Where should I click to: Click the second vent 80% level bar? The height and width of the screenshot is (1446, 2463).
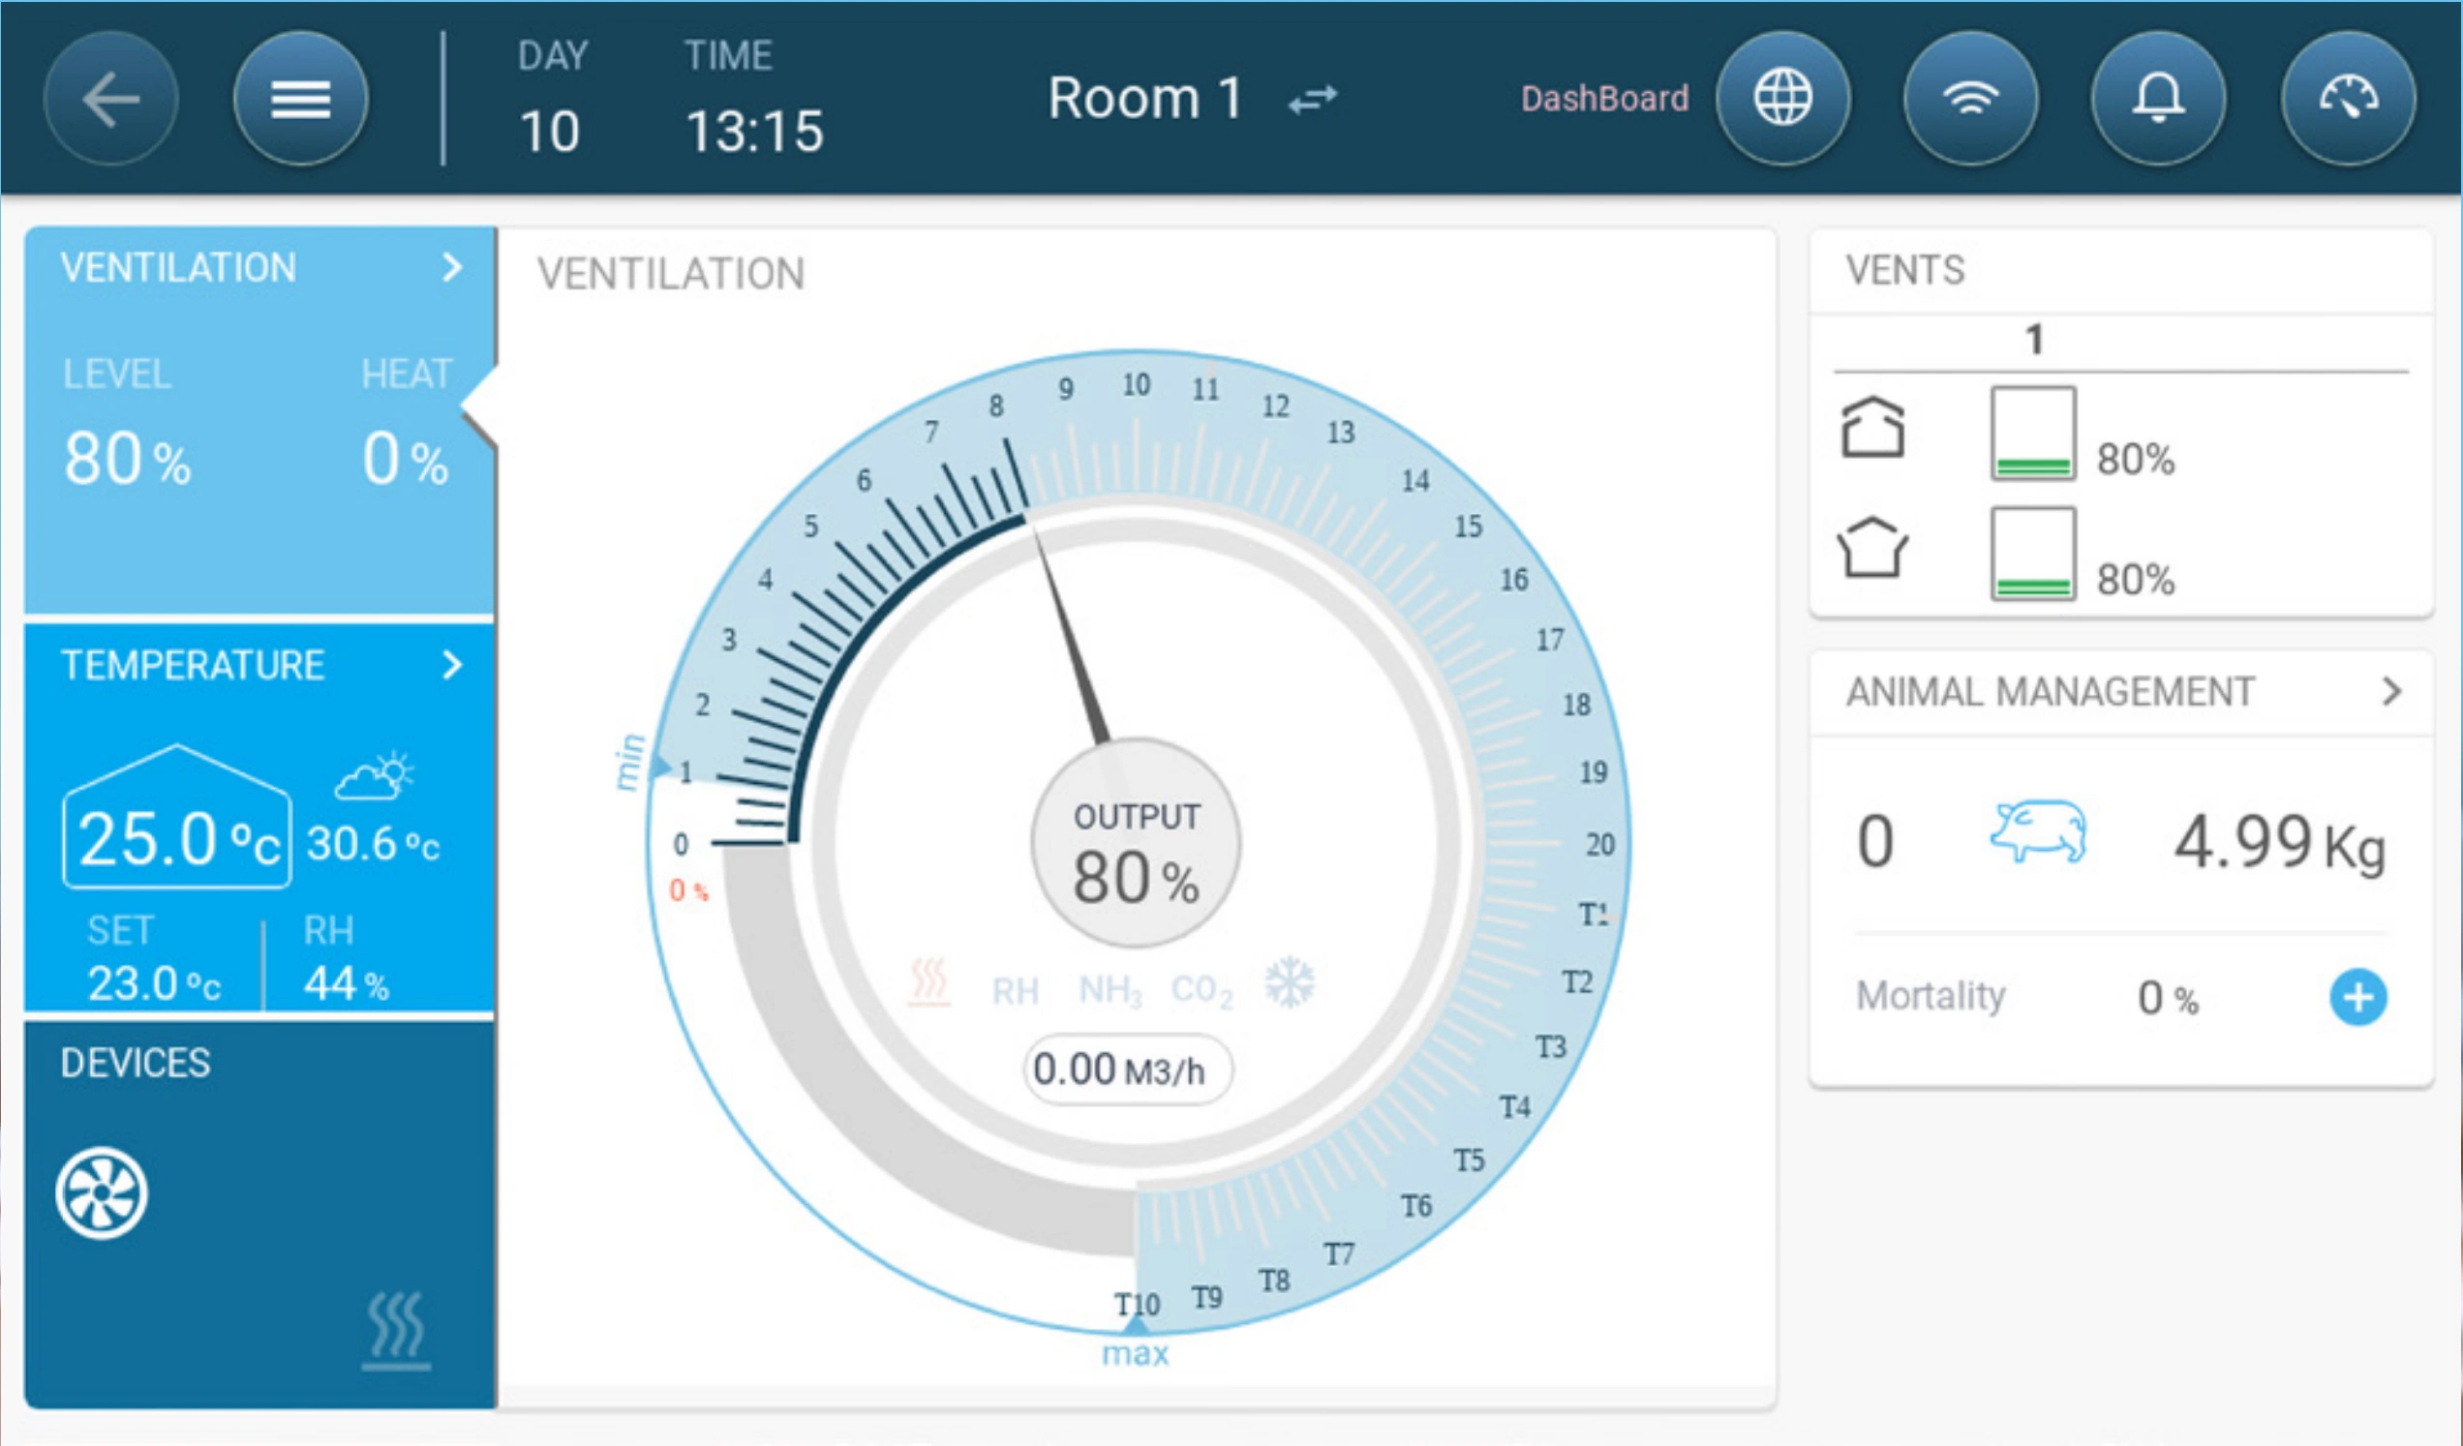(2033, 553)
